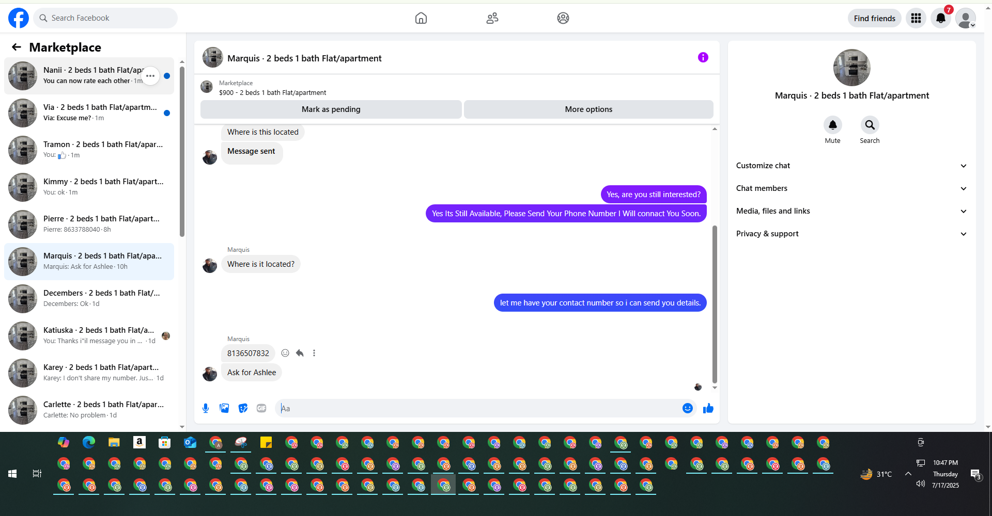Click the chat messages scrollbar
992x516 pixels.
715,304
